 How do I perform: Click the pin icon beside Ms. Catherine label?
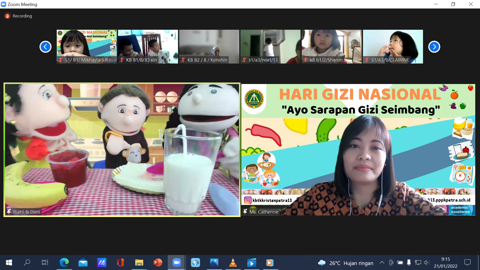click(x=245, y=211)
